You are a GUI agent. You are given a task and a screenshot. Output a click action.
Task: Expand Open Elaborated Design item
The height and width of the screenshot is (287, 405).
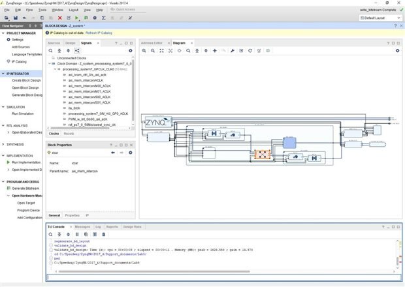[8, 132]
